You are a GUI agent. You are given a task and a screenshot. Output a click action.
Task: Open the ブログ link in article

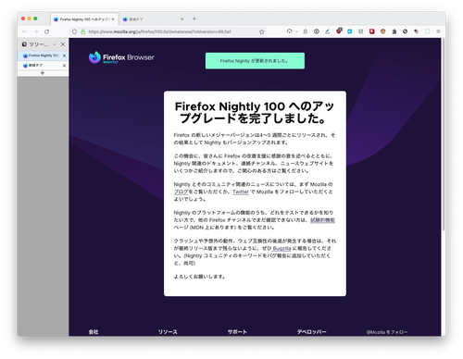pos(181,192)
